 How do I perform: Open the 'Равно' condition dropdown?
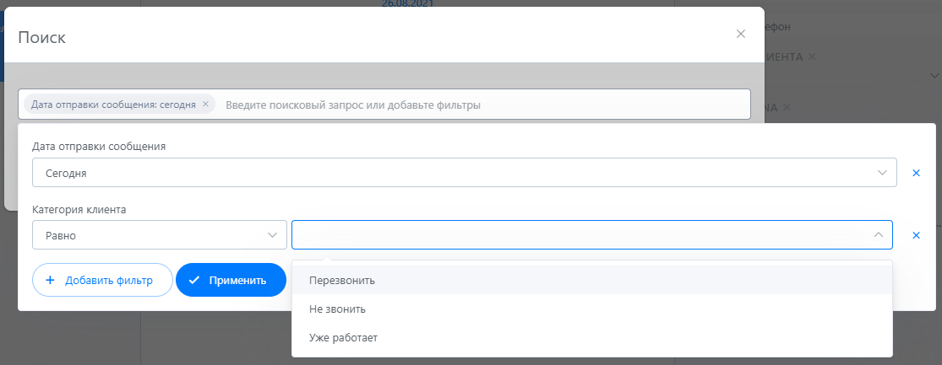(152, 235)
